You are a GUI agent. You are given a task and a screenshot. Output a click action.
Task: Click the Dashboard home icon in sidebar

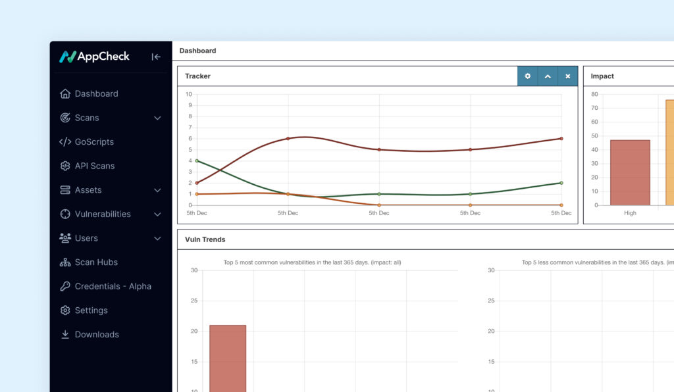point(65,93)
